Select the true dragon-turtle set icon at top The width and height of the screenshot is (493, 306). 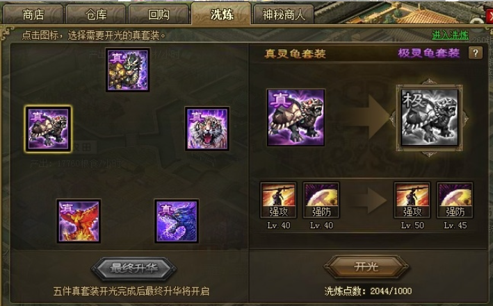[x=127, y=69]
